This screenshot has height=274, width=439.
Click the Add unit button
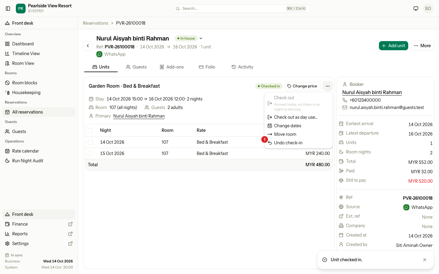pyautogui.click(x=394, y=46)
